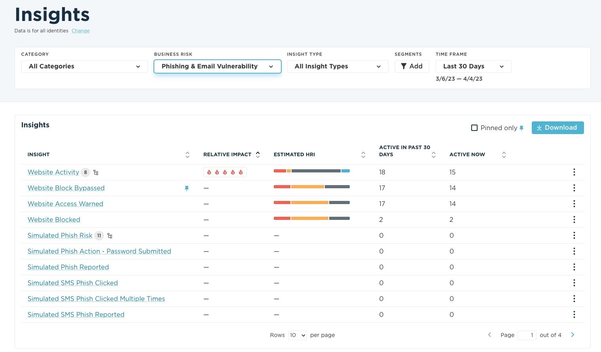The width and height of the screenshot is (601, 352).
Task: Click the Download button
Action: point(557,127)
